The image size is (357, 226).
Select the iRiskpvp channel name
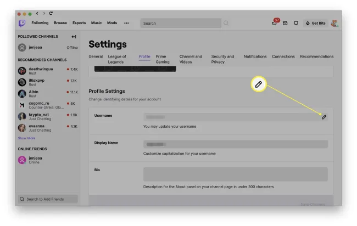tap(36, 81)
